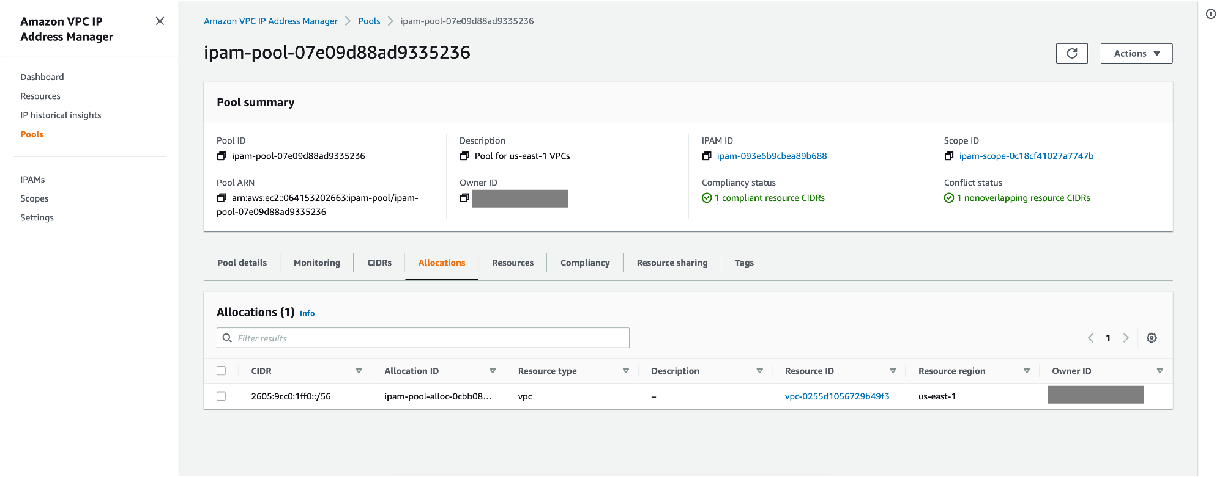Switch to the Monitoring tab
Screen dimensions: 1225x477
[317, 263]
